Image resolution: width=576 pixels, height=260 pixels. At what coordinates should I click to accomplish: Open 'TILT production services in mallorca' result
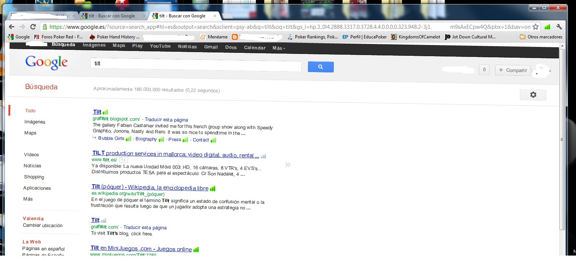coord(175,154)
